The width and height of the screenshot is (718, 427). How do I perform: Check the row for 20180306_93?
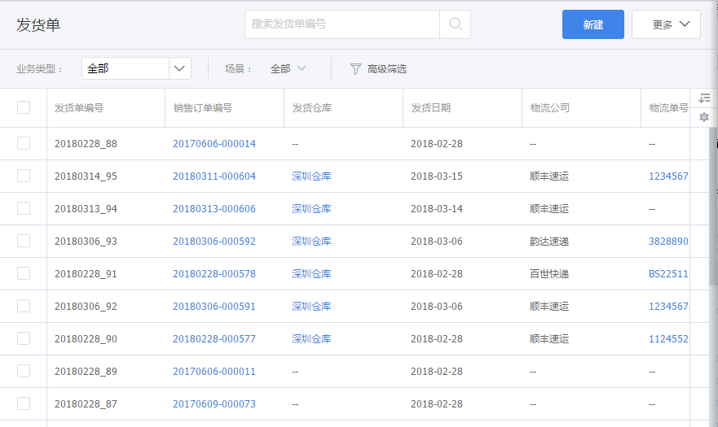tap(24, 241)
